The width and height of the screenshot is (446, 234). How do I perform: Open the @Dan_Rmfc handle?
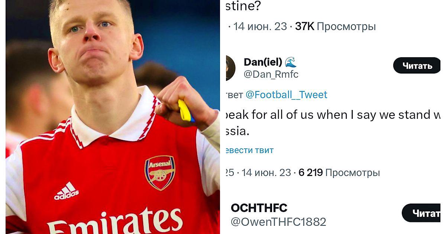click(x=271, y=74)
